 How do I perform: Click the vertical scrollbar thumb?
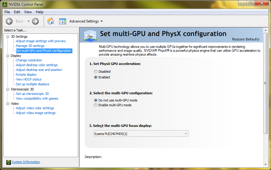[x=266, y=83]
